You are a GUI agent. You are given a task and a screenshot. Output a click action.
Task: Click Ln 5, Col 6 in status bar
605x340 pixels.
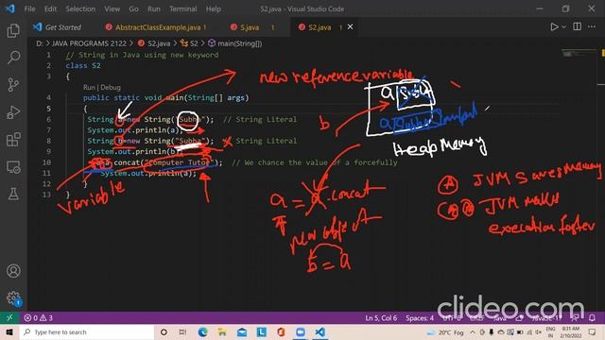coord(381,318)
